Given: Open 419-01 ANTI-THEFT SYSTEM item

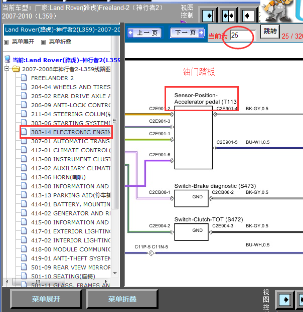Looking at the screenshot, I should pyautogui.click(x=71, y=258).
